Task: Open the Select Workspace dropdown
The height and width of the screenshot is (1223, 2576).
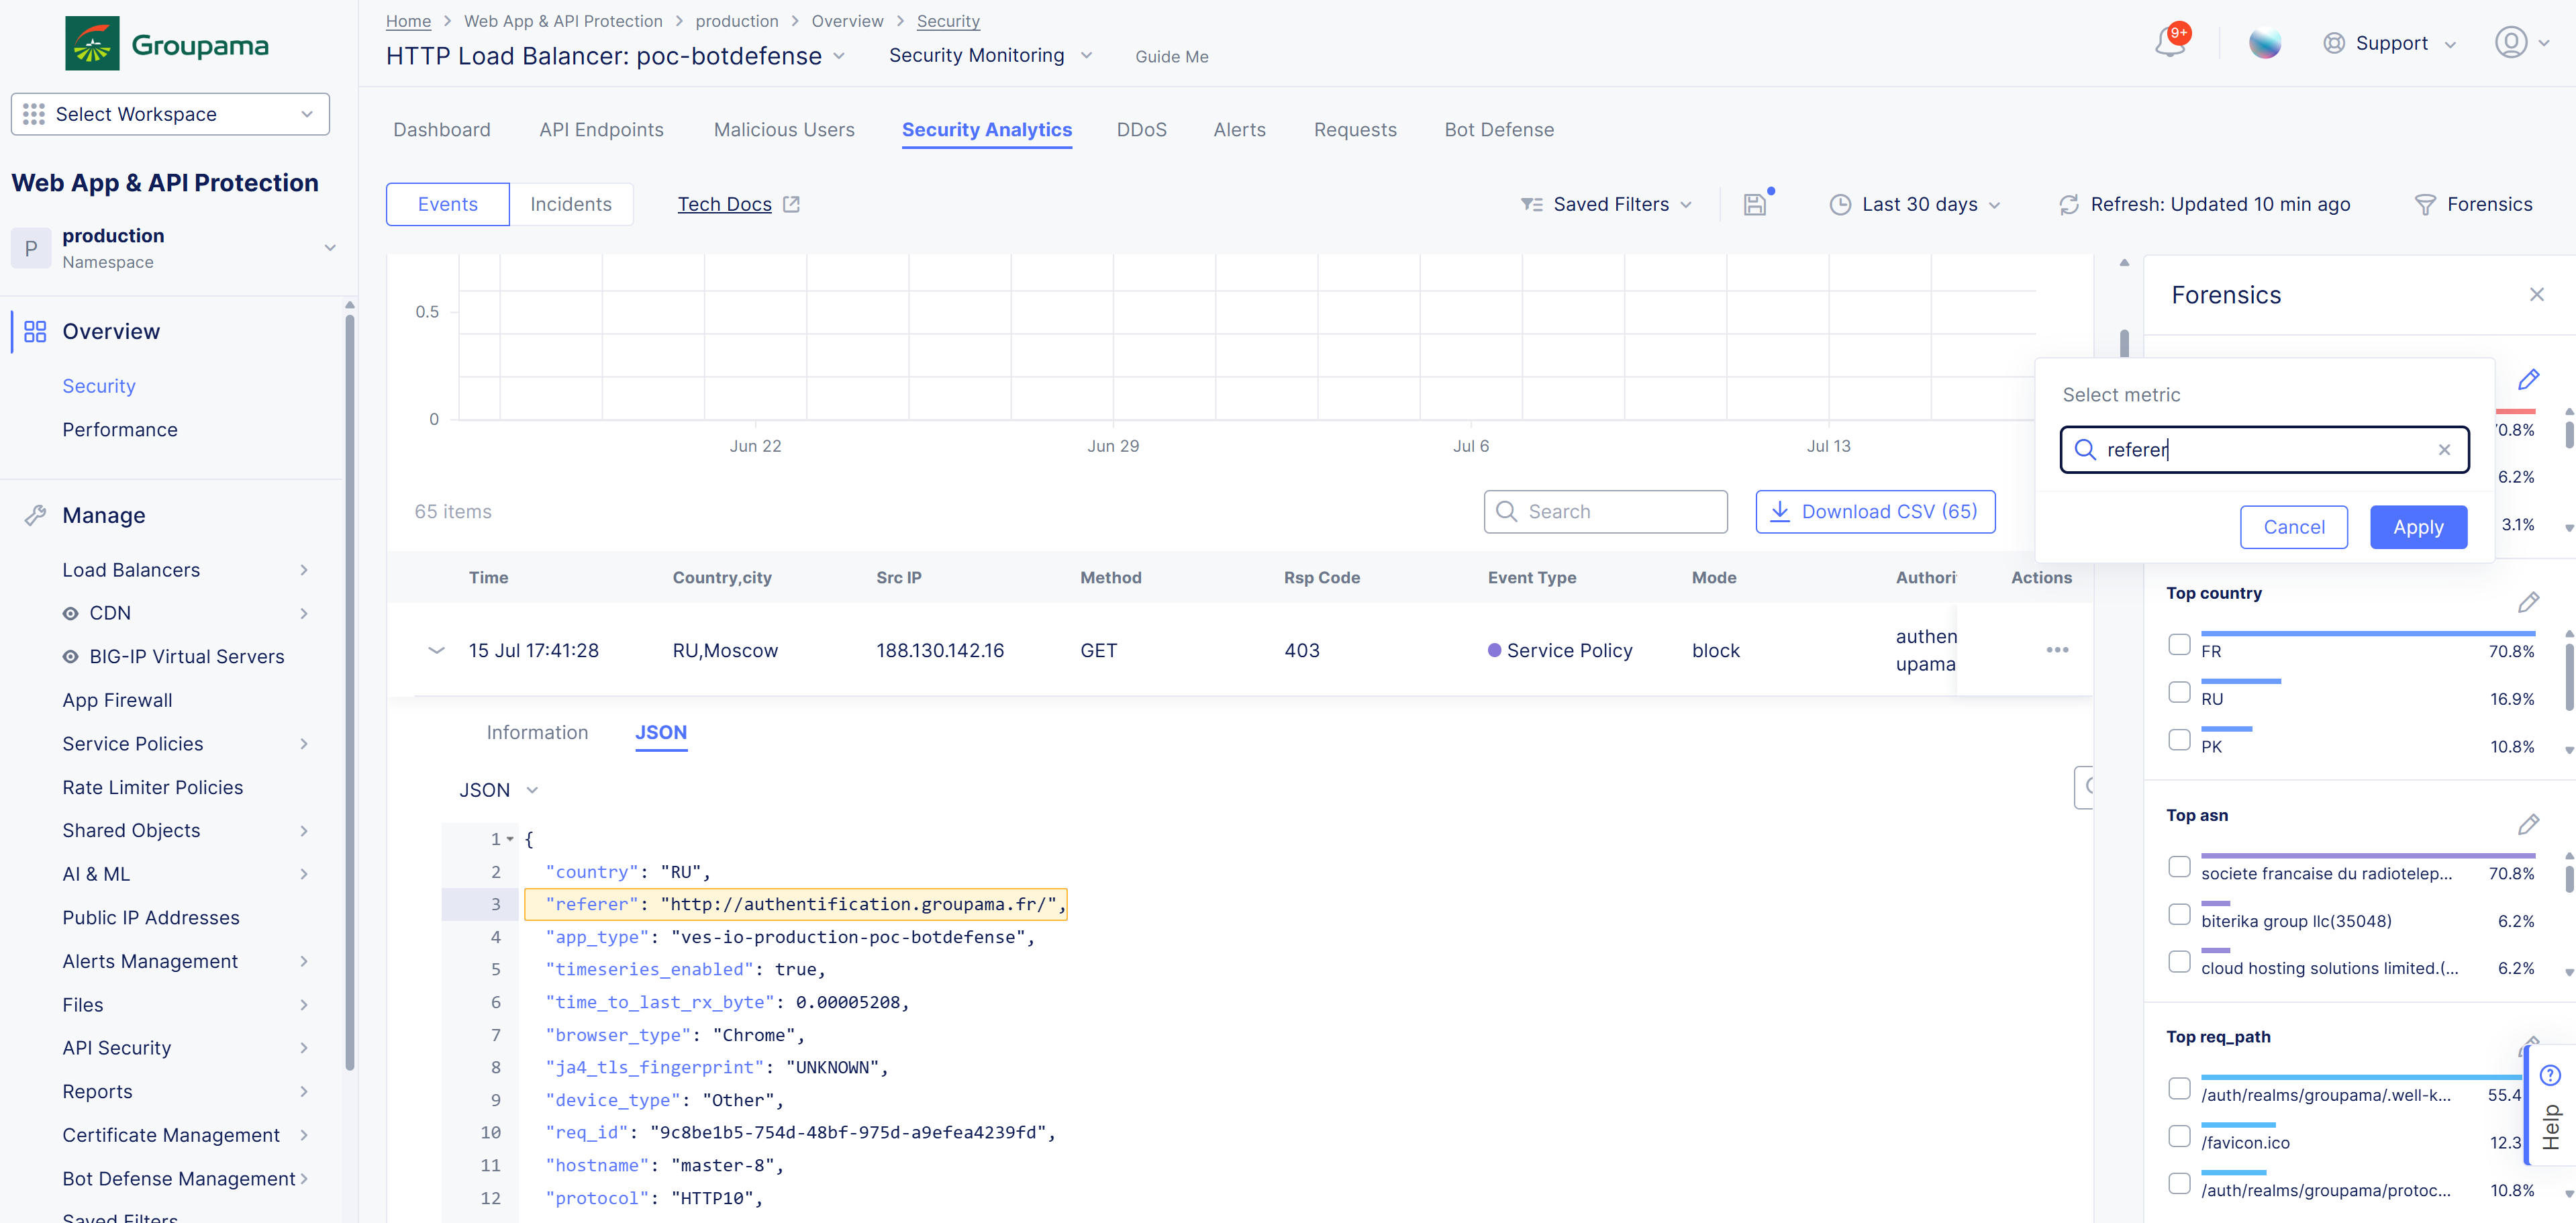Action: pyautogui.click(x=170, y=114)
